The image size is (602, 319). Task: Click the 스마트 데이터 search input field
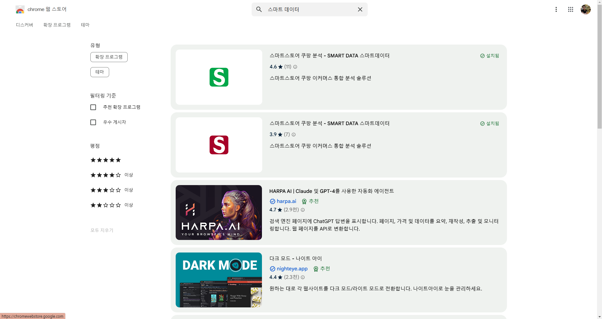pyautogui.click(x=310, y=9)
